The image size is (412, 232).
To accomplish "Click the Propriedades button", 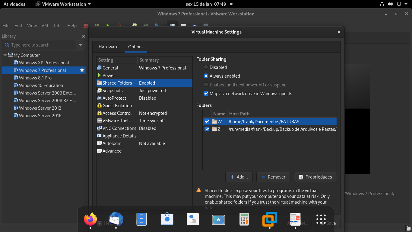I will point(315,177).
